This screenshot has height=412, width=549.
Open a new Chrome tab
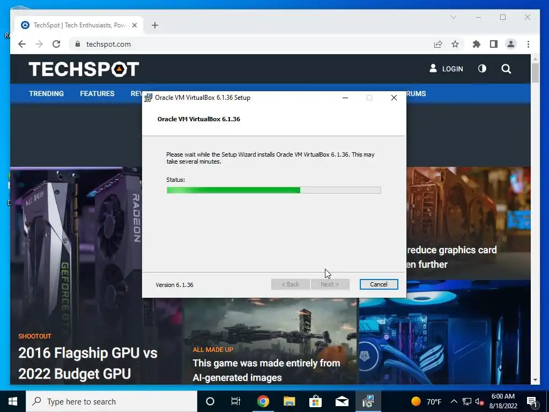click(155, 25)
